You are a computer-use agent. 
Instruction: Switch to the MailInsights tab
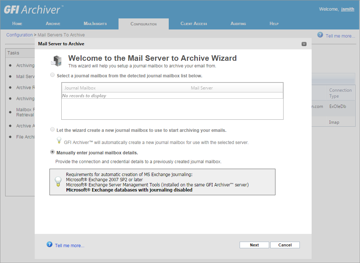tap(95, 24)
